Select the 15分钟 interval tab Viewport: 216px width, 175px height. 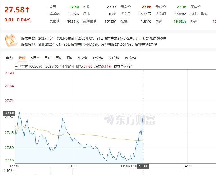click(x=98, y=58)
